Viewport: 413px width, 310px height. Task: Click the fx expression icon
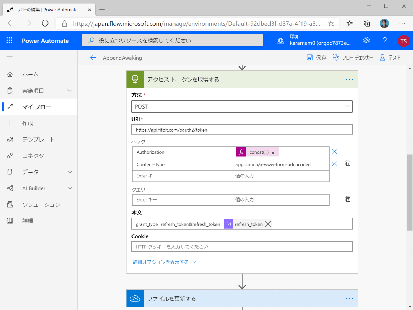[x=241, y=152]
